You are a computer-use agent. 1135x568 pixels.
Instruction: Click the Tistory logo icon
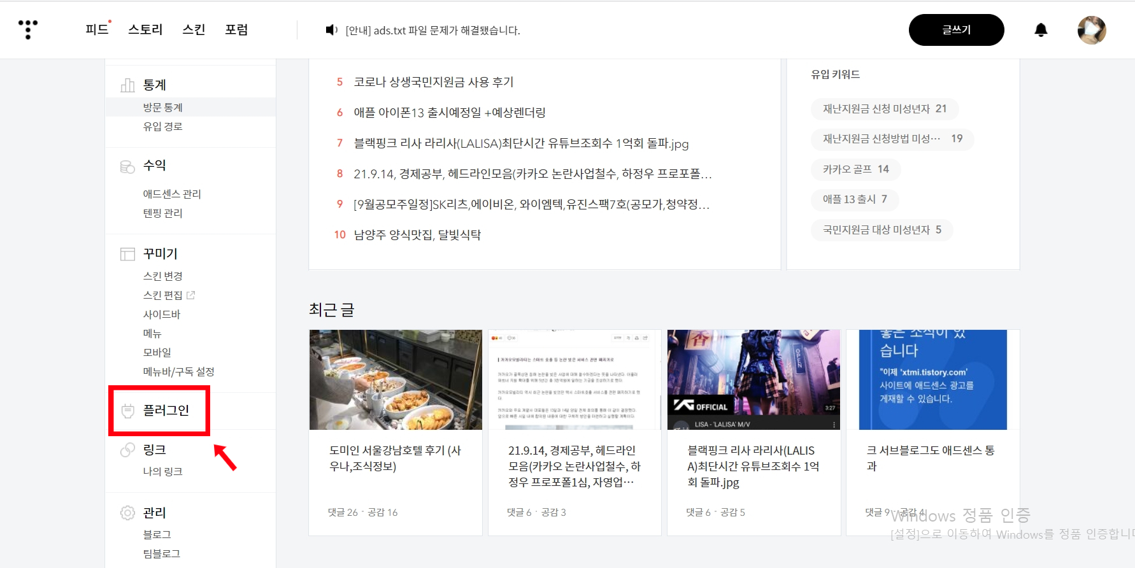28,29
